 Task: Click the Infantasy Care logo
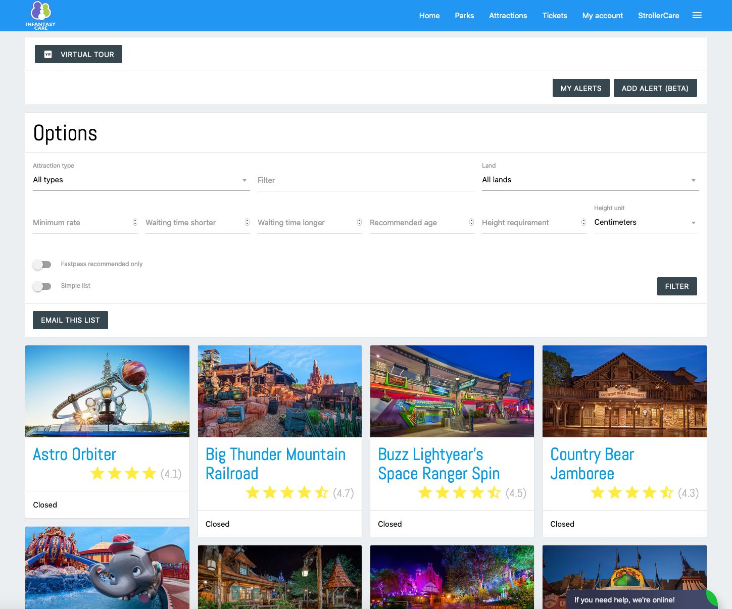(40, 15)
